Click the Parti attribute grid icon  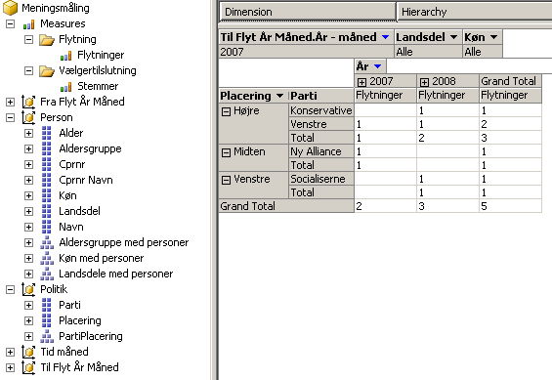click(47, 305)
